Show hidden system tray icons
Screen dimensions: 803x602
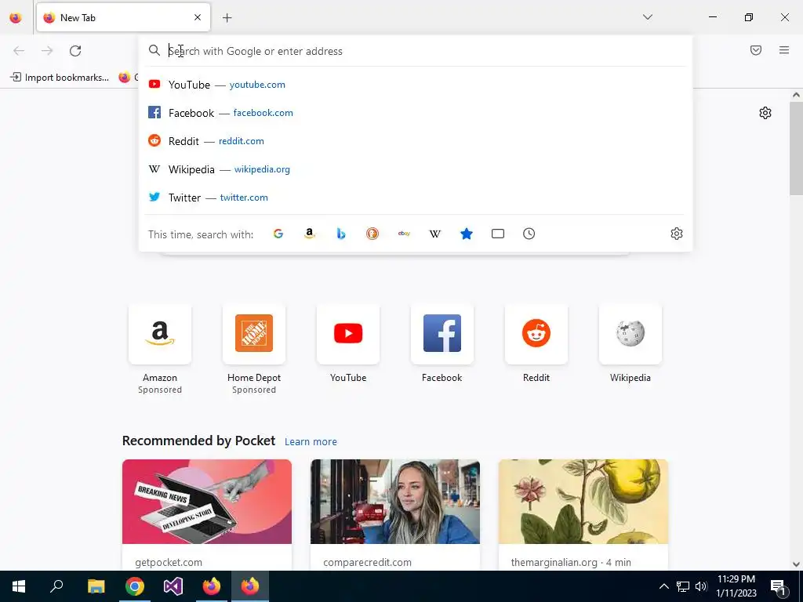pyautogui.click(x=663, y=586)
